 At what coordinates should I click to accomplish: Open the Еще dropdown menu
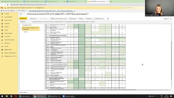(166, 19)
